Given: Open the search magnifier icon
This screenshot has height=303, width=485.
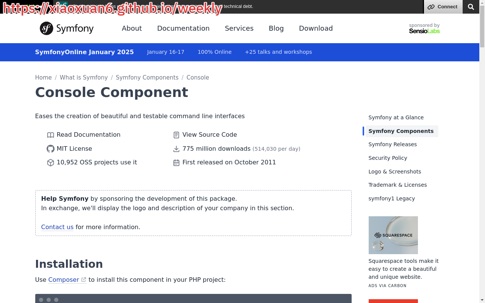Looking at the screenshot, I should tap(471, 7).
